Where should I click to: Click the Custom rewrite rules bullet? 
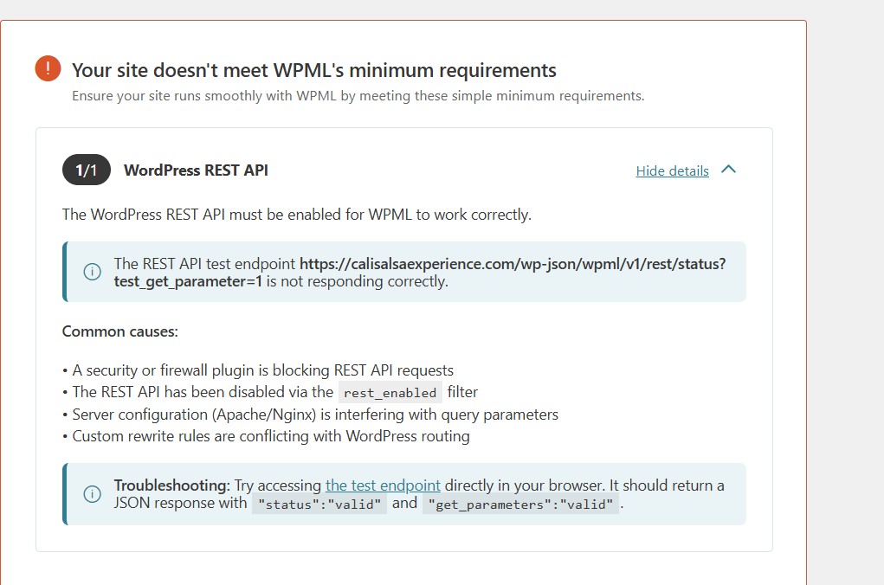(x=270, y=436)
